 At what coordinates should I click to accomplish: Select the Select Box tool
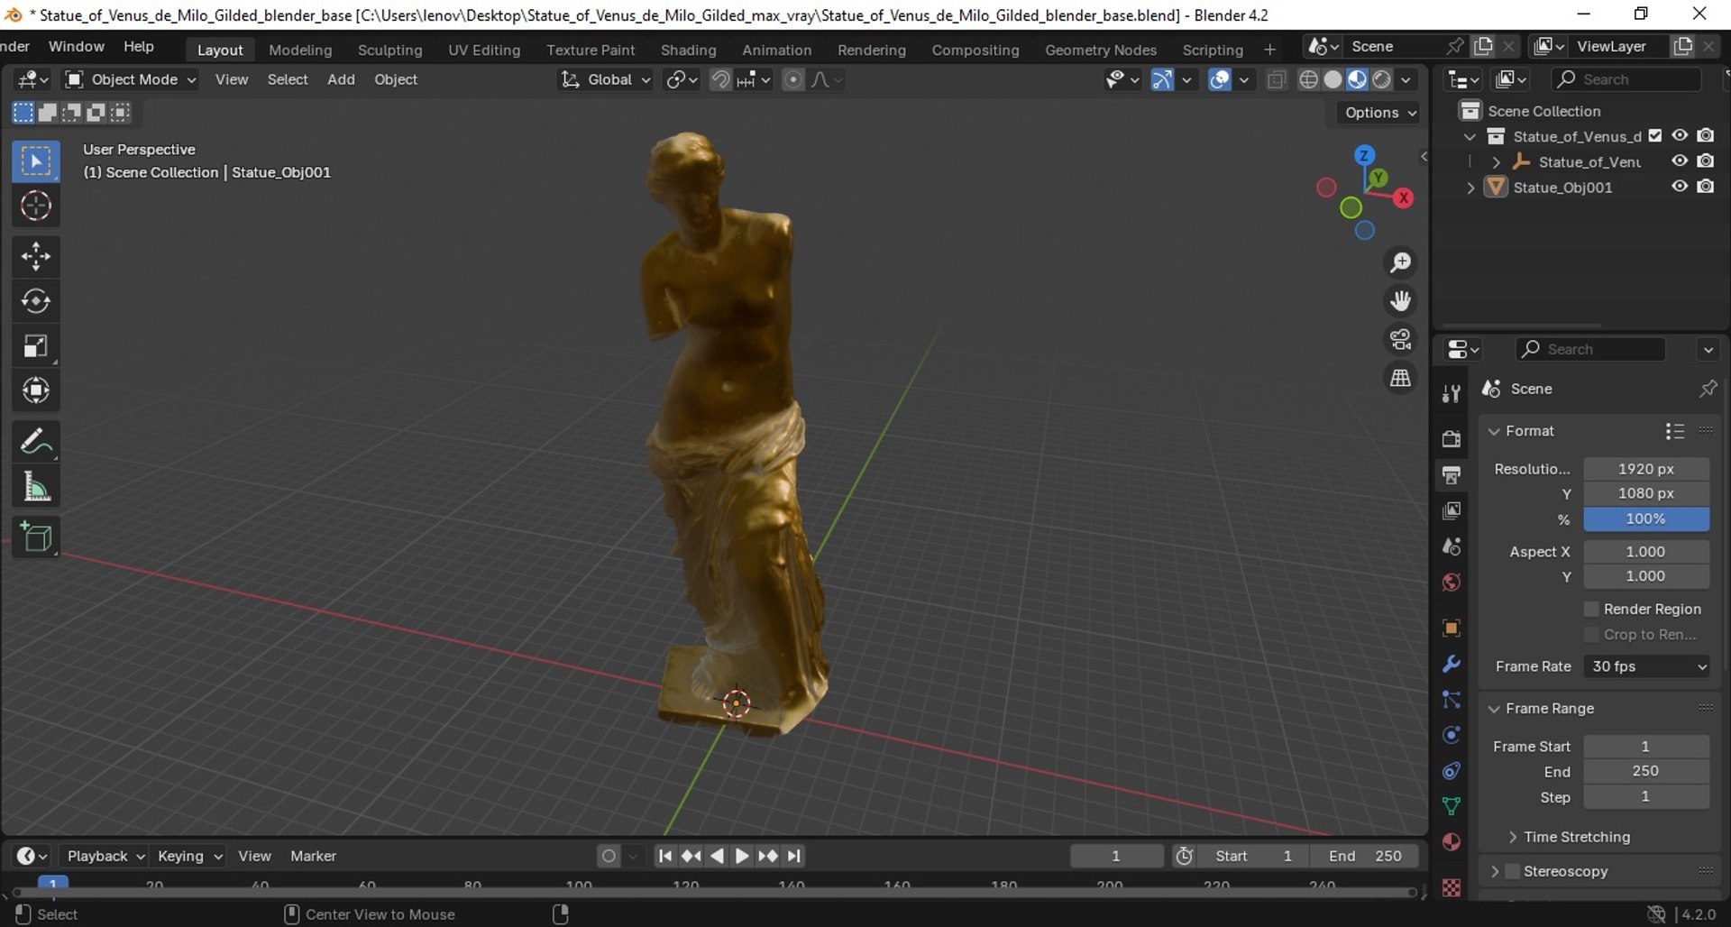(36, 161)
